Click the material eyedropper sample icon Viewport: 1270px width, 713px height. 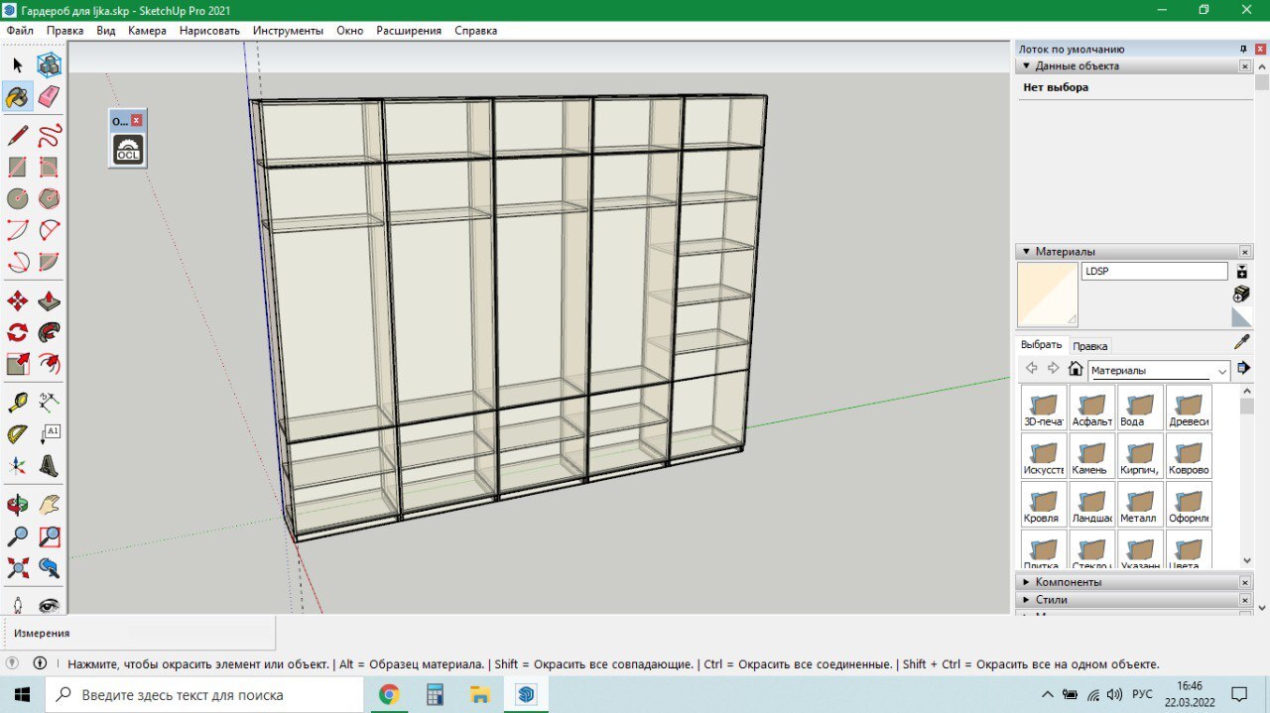pyautogui.click(x=1241, y=342)
